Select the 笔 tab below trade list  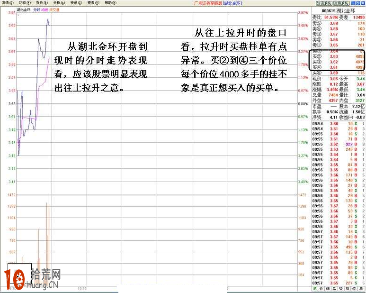coord(315,289)
